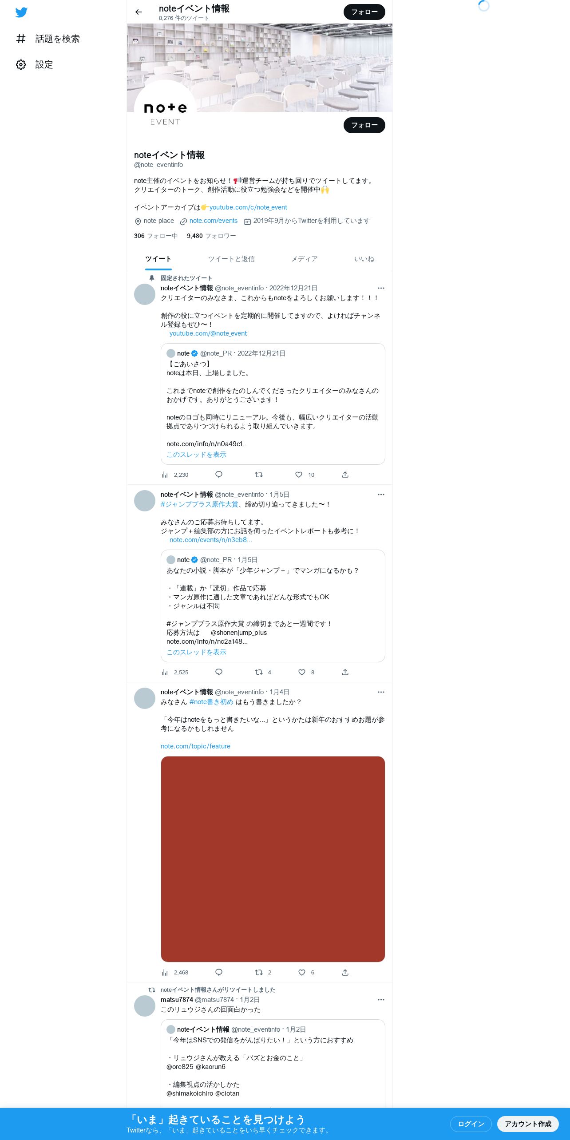The width and height of the screenshot is (570, 1140).
Task: Open more options on matsu7874's tweet
Action: point(381,1000)
